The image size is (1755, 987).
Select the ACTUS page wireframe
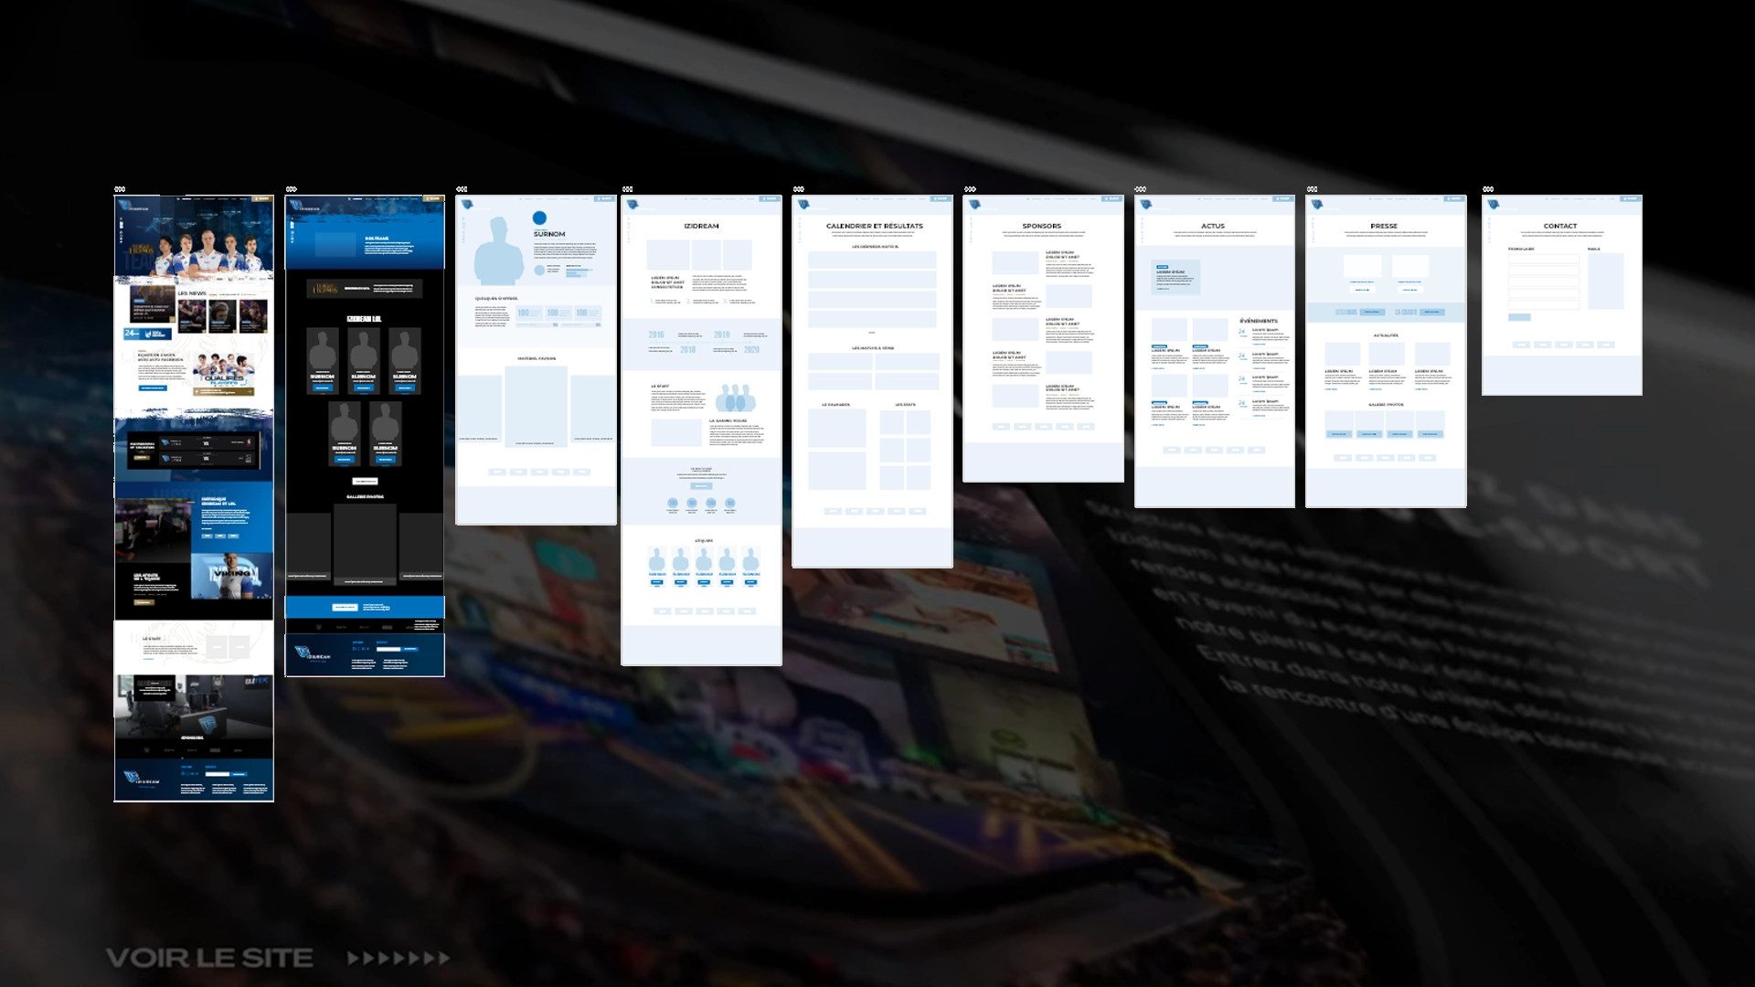tap(1215, 351)
